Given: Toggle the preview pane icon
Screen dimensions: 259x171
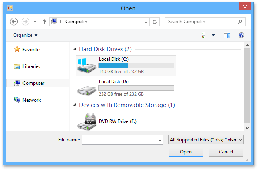Looking at the screenshot, I should pos(227,35).
